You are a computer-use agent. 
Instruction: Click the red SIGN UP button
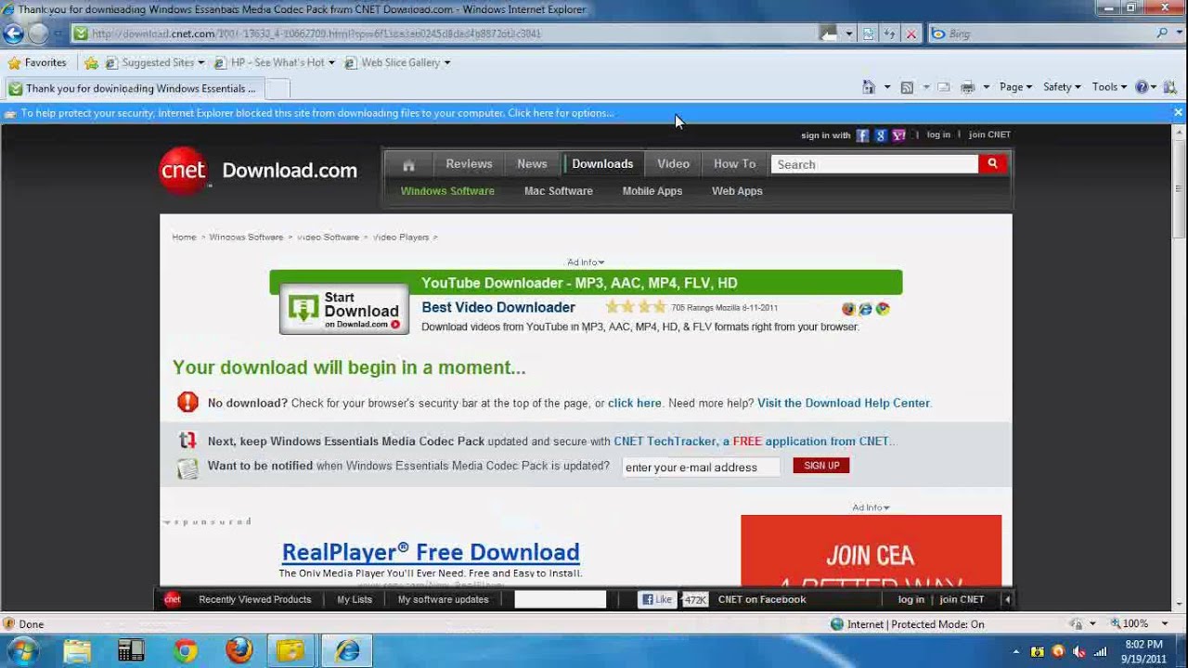click(x=820, y=466)
